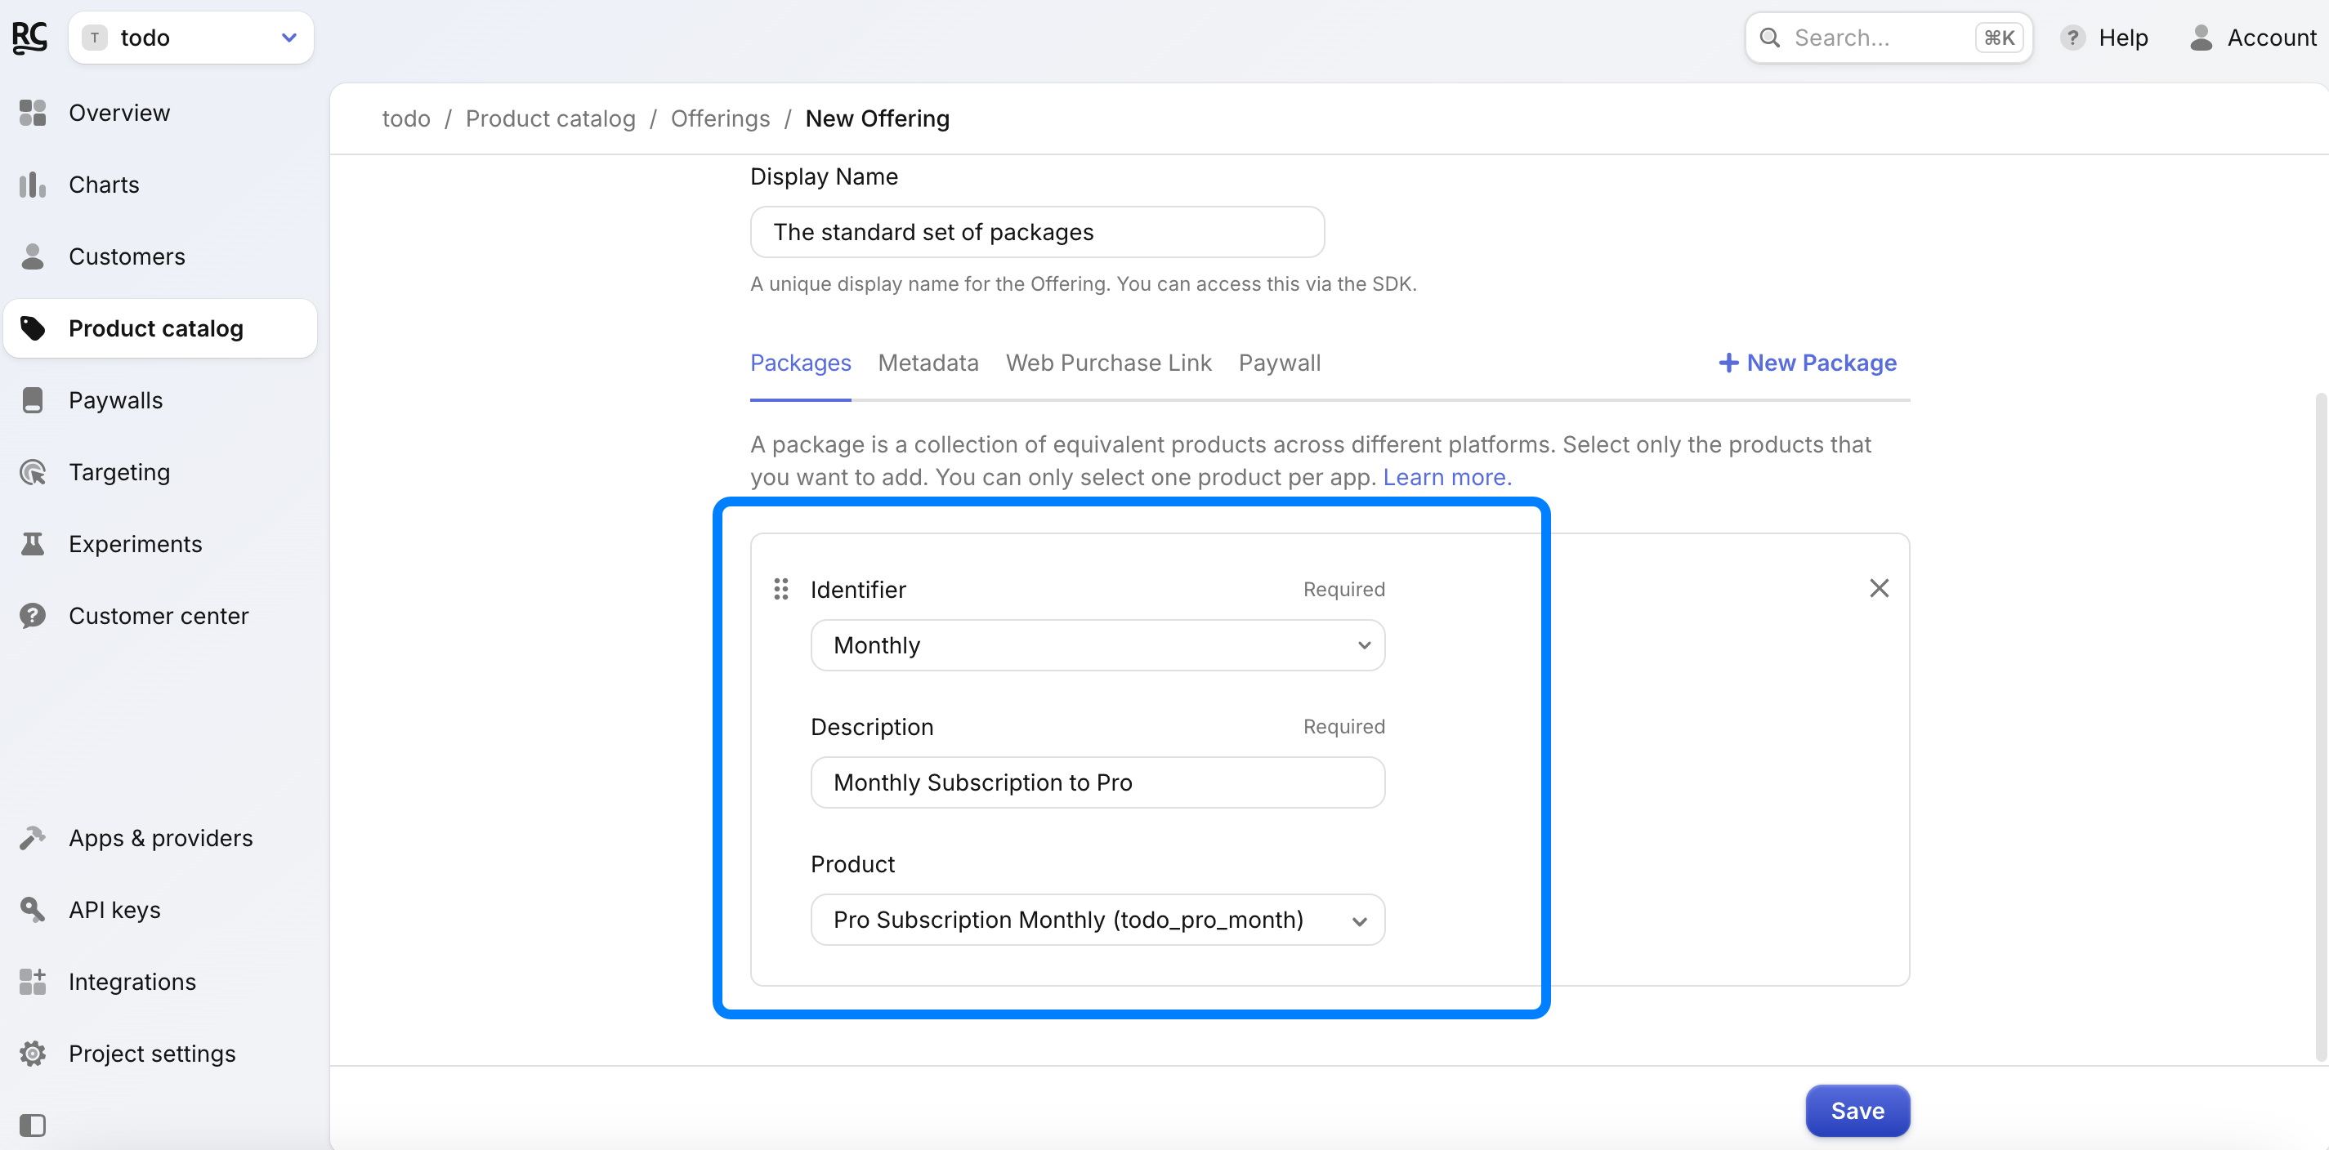Open the Targeting sidebar section
The image size is (2329, 1150).
coord(118,472)
